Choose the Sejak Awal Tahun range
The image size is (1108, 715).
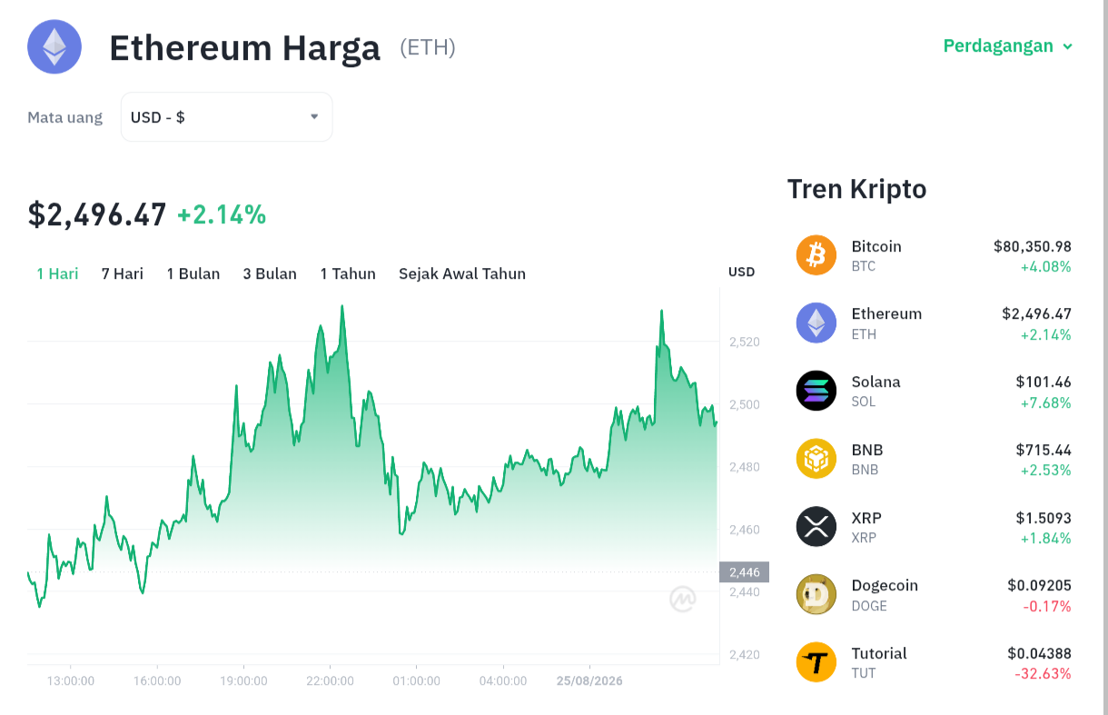pyautogui.click(x=462, y=273)
